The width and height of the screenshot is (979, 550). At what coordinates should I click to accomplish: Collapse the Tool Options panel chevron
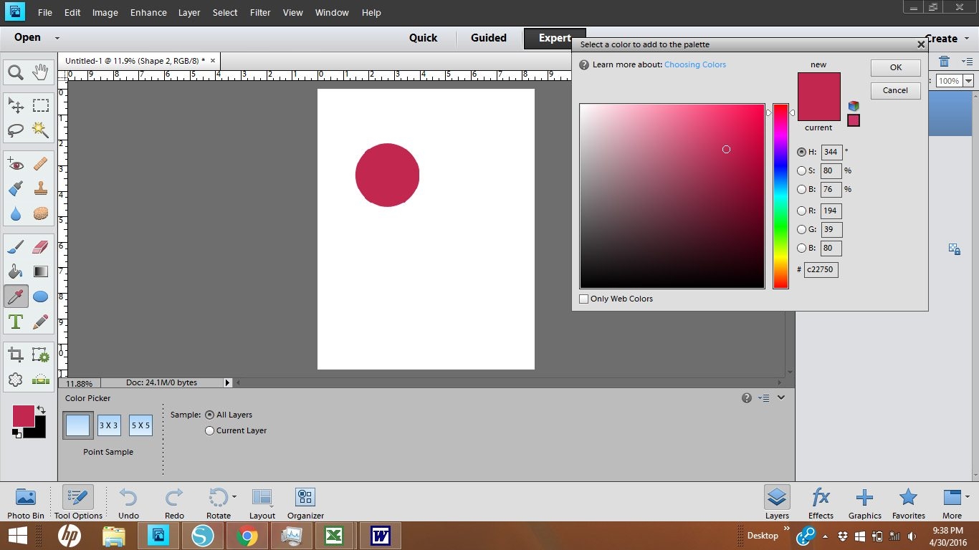click(781, 398)
